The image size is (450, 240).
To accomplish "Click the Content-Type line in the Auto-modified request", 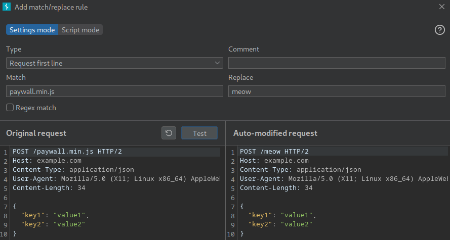I will point(301,170).
